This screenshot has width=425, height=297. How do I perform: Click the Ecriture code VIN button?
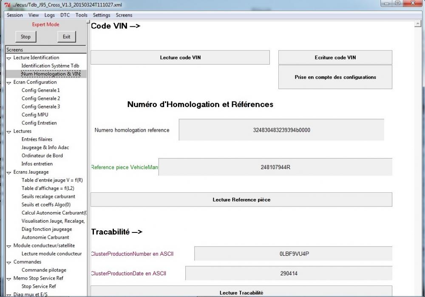(x=335, y=57)
